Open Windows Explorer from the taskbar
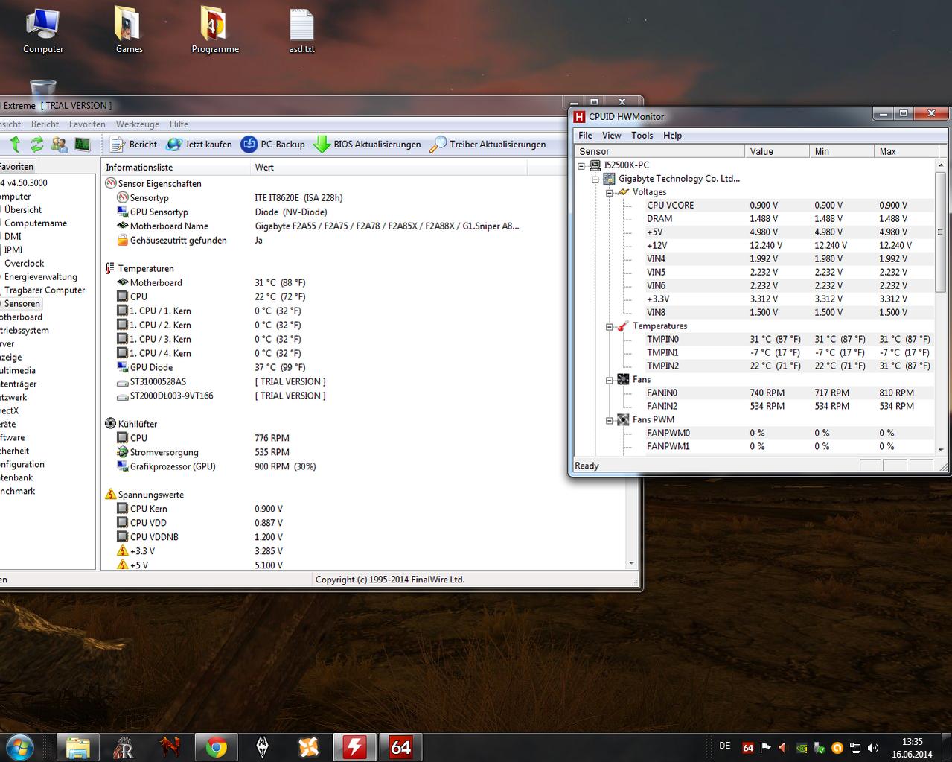Viewport: 952px width, 762px height. coord(78,747)
